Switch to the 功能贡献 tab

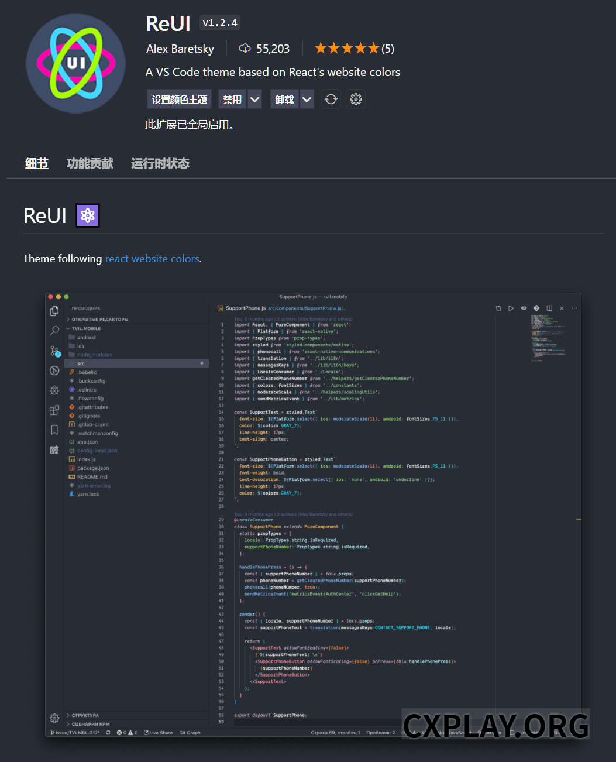[90, 164]
